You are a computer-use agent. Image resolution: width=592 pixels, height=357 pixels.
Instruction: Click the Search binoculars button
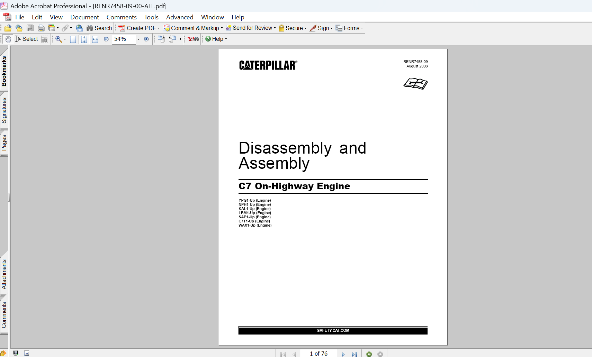coord(99,28)
